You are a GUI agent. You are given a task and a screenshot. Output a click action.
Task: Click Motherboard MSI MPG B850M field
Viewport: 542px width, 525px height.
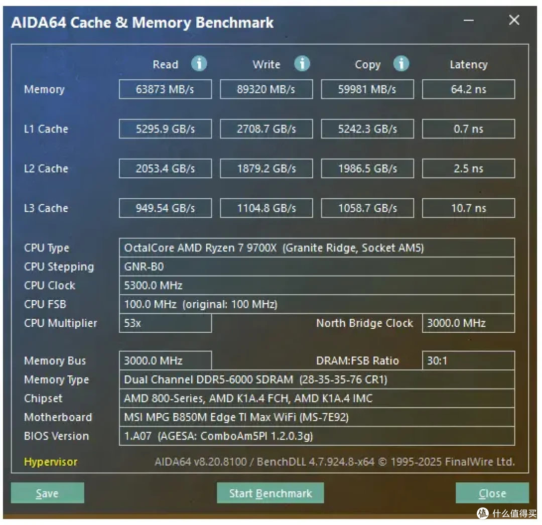click(317, 417)
